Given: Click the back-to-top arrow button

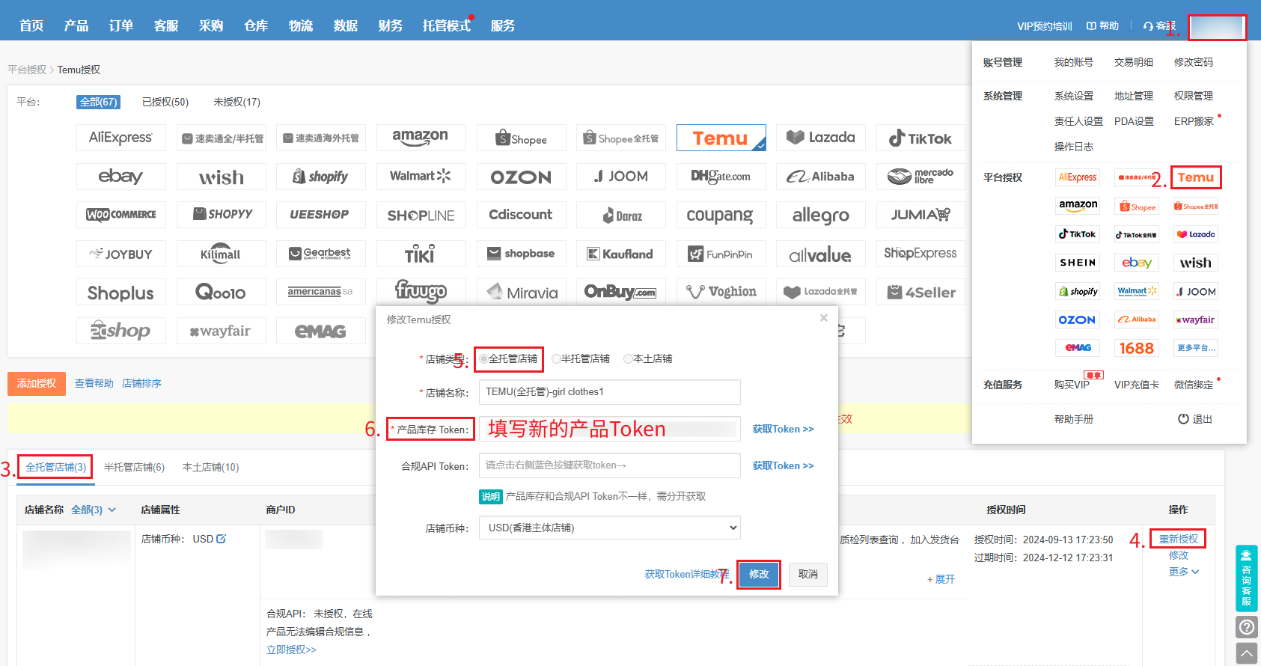Looking at the screenshot, I should tap(1247, 653).
